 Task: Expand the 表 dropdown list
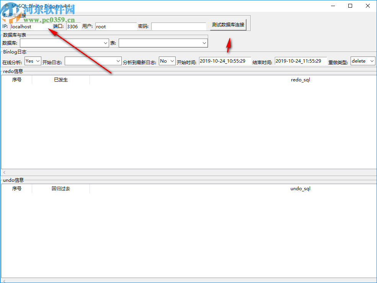point(204,43)
